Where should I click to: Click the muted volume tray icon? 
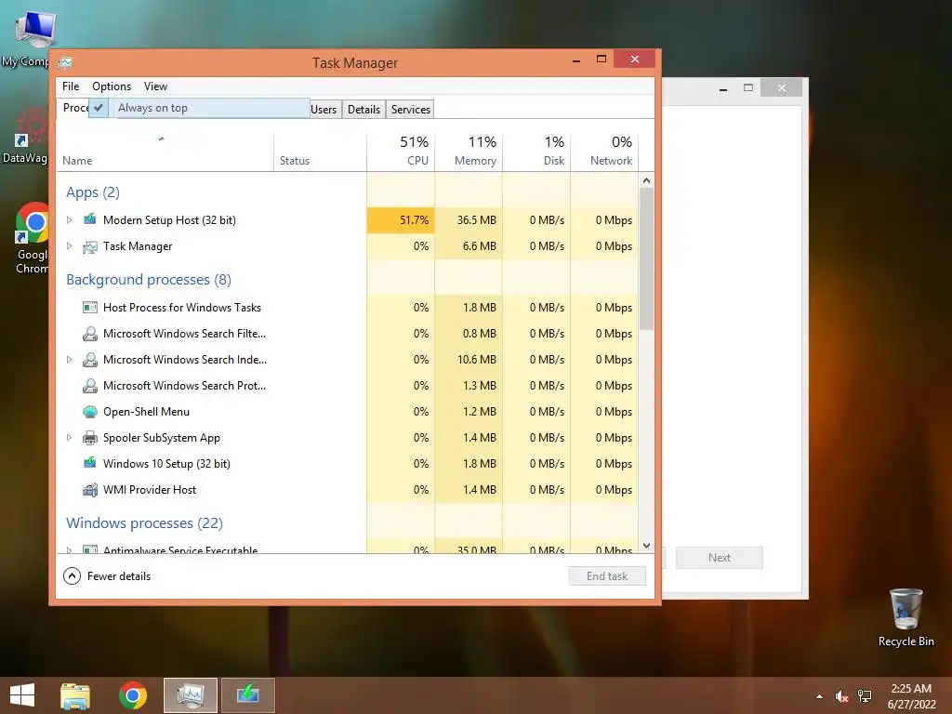click(x=841, y=696)
